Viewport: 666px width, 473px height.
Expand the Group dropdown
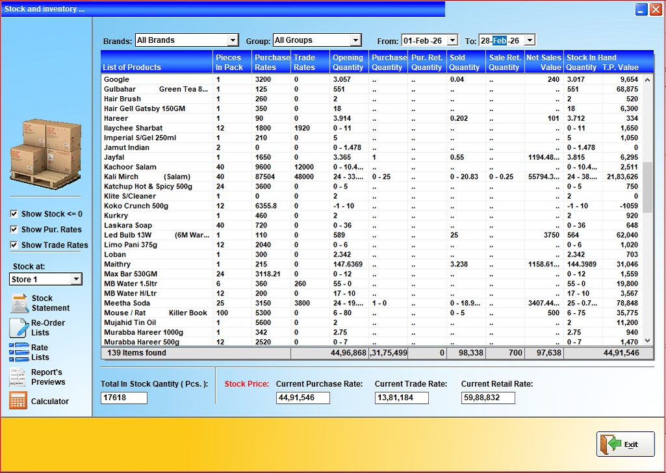pyautogui.click(x=355, y=40)
